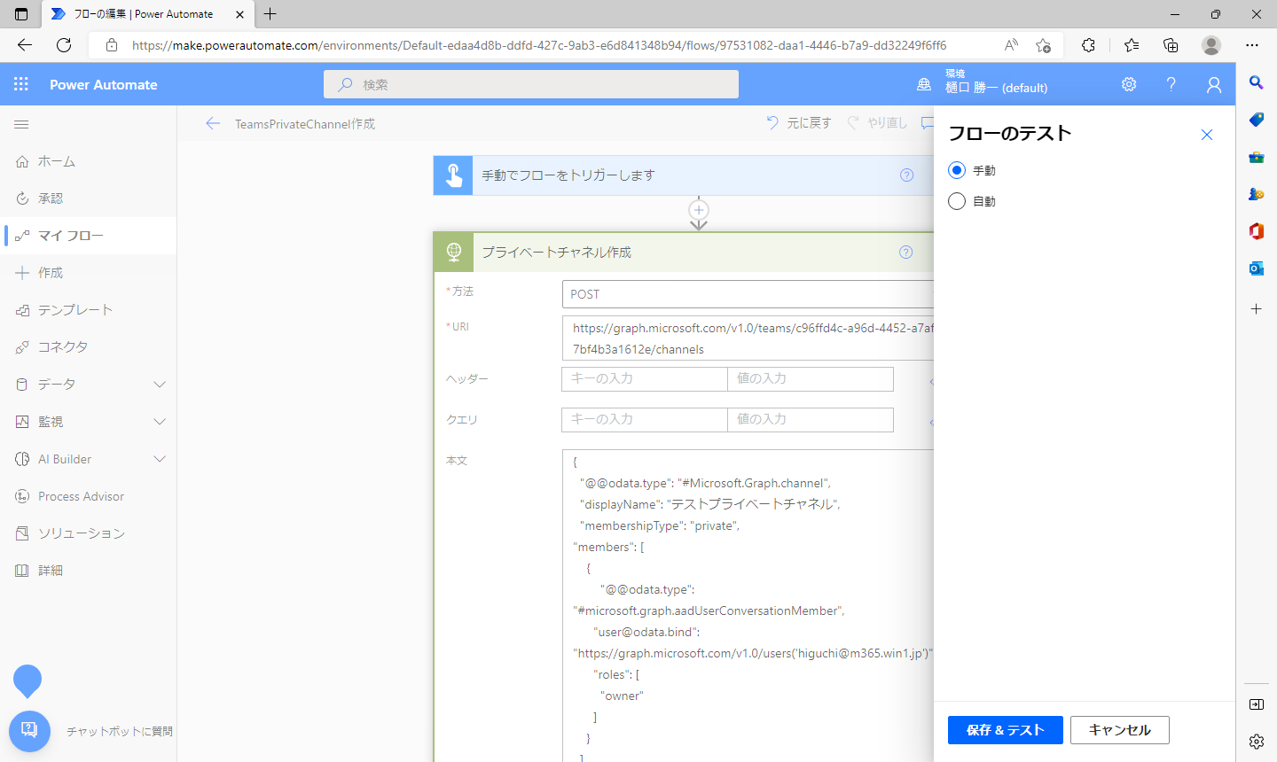Insert a new step with the plus connector
This screenshot has width=1277, height=762.
click(x=699, y=210)
